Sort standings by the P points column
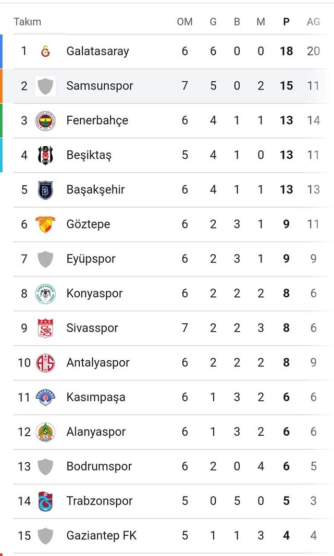The height and width of the screenshot is (556, 334). (x=286, y=22)
